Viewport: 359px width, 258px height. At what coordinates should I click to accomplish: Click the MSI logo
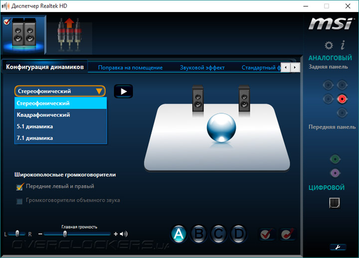pos(331,23)
